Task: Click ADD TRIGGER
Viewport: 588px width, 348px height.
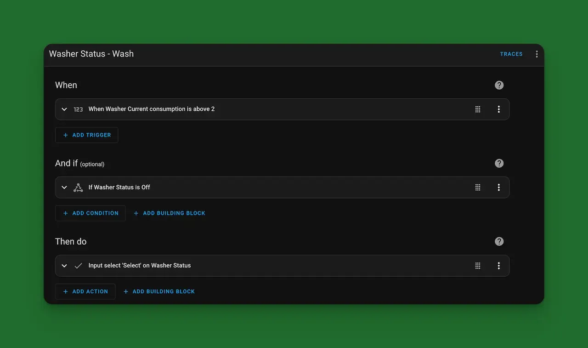Action: (86, 135)
